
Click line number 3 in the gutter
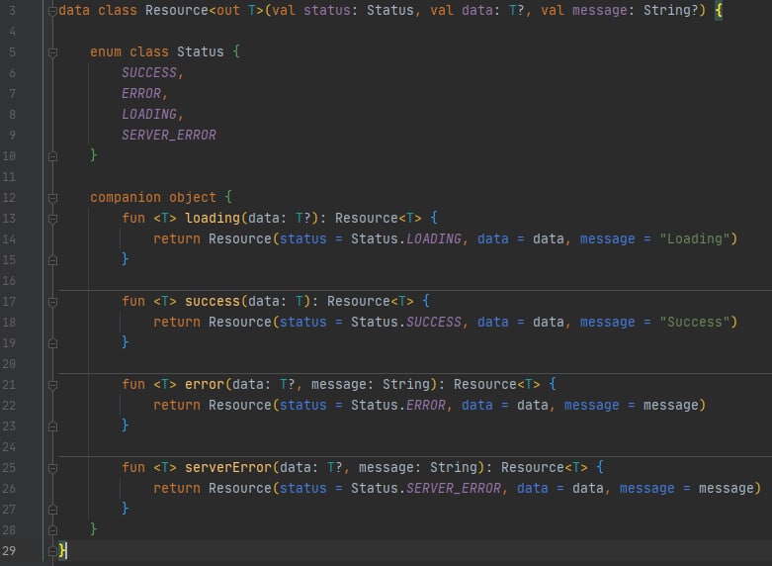[12, 10]
